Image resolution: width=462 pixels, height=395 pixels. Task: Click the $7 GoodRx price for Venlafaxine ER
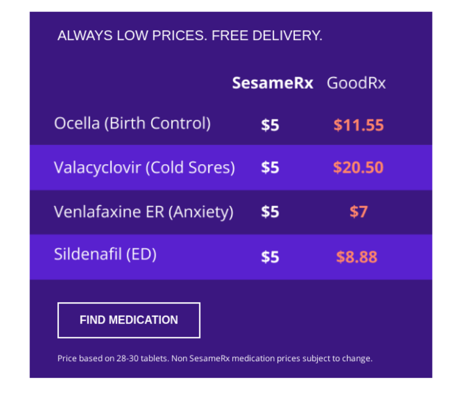click(358, 212)
